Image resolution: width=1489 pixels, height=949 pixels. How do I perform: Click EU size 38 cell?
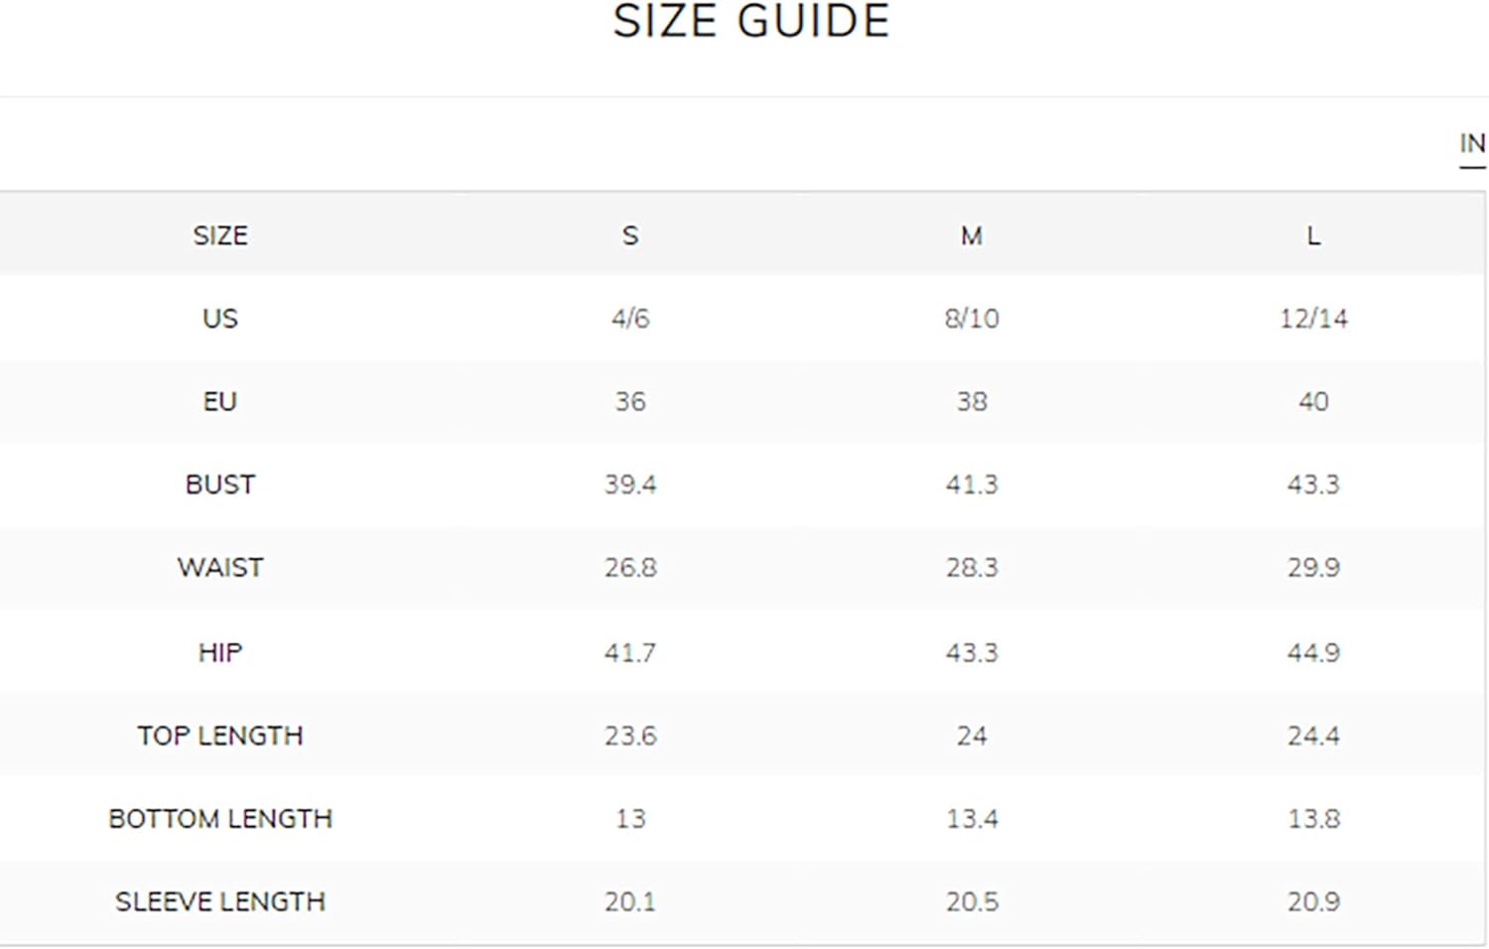972,401
